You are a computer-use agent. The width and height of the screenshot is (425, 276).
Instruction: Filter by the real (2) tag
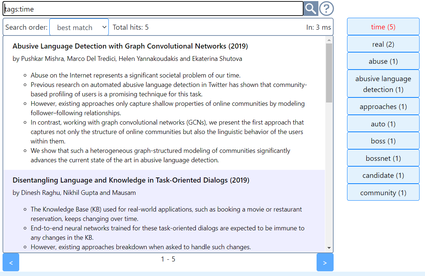click(383, 44)
